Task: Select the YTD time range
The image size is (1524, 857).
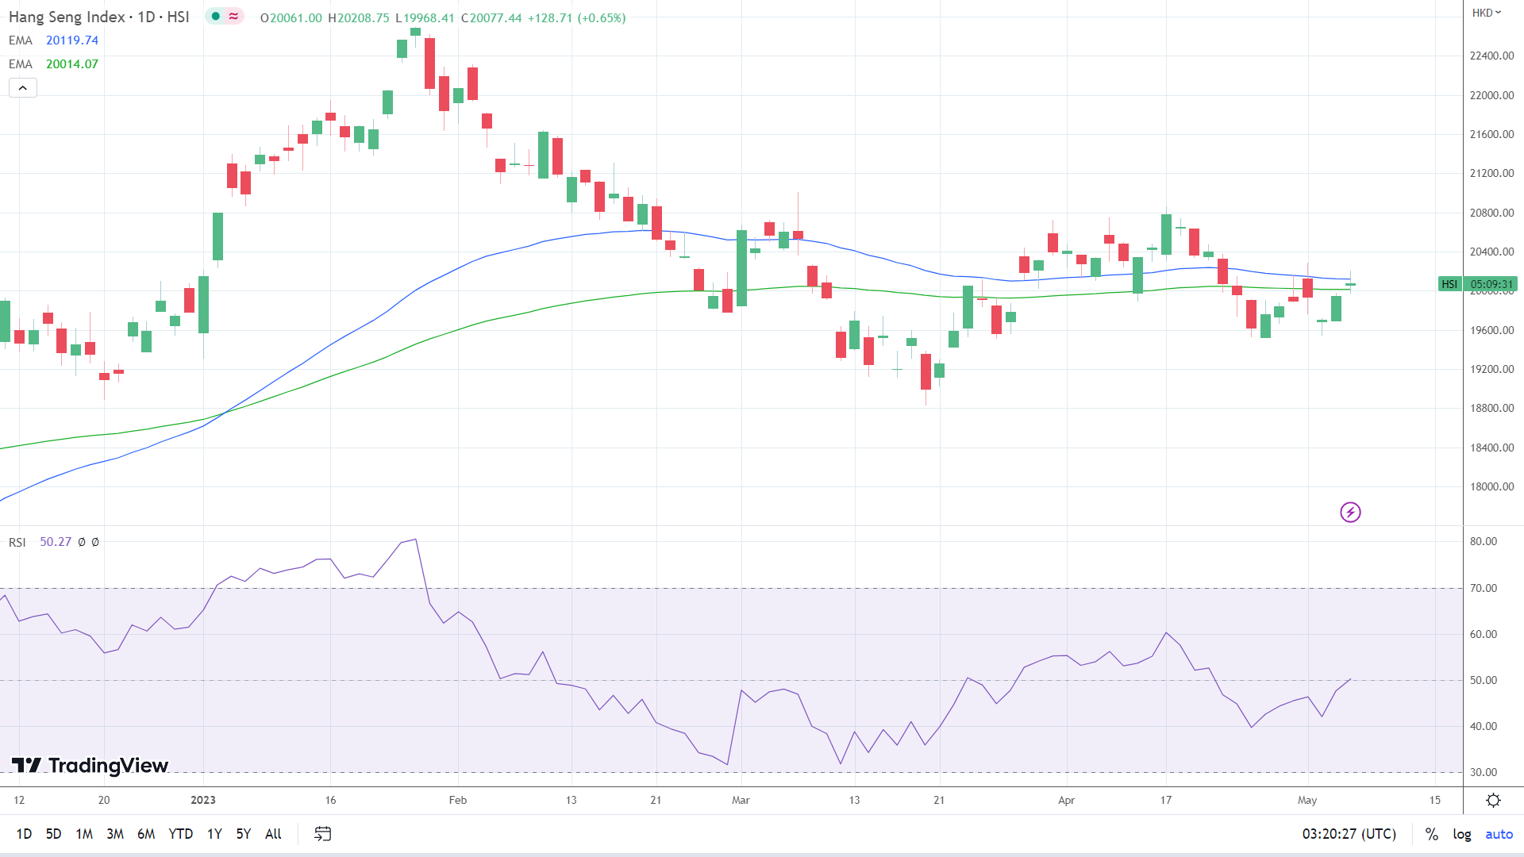Action: pyautogui.click(x=181, y=834)
